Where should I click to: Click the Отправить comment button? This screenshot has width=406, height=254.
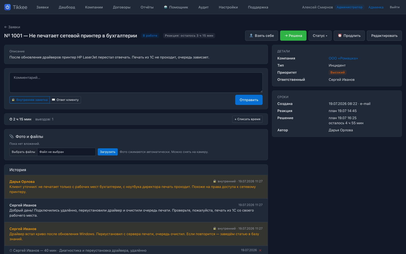(249, 100)
